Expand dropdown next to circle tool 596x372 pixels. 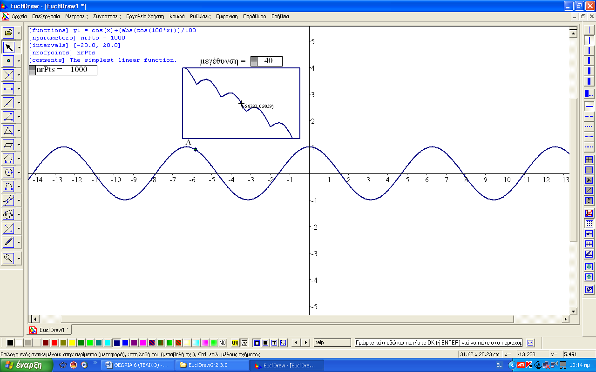pyautogui.click(x=19, y=173)
